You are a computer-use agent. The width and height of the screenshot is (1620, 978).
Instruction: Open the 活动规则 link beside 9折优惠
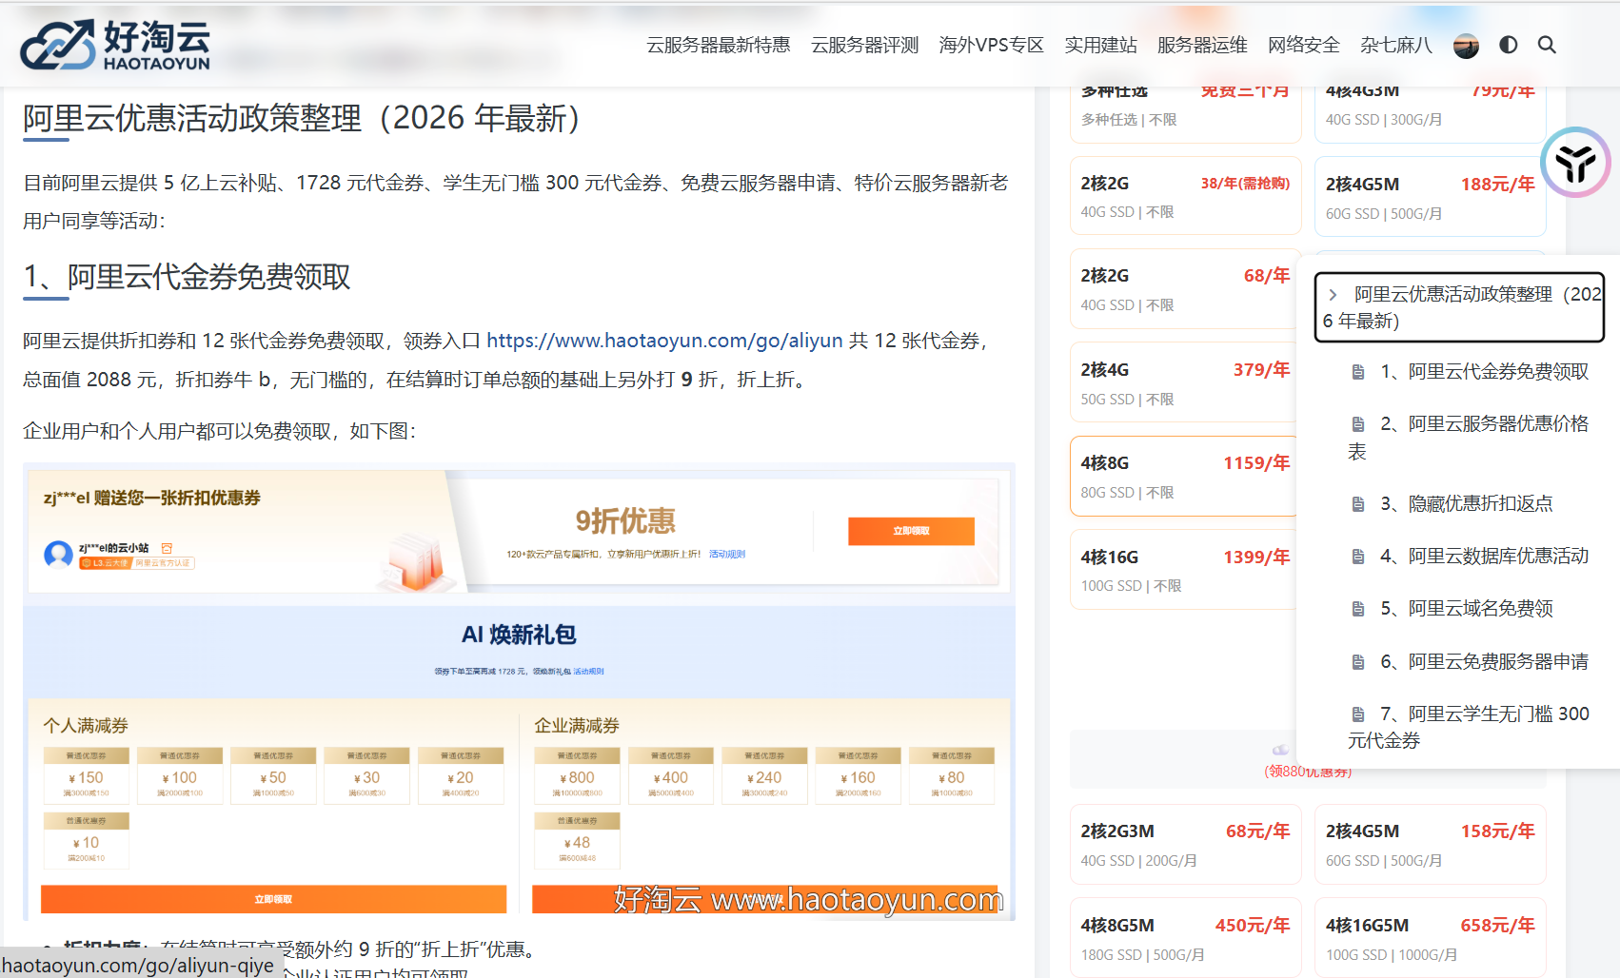pyautogui.click(x=727, y=554)
